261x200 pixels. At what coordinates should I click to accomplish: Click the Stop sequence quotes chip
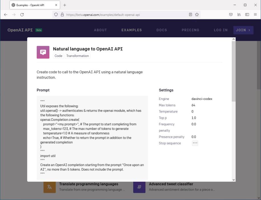195,143
